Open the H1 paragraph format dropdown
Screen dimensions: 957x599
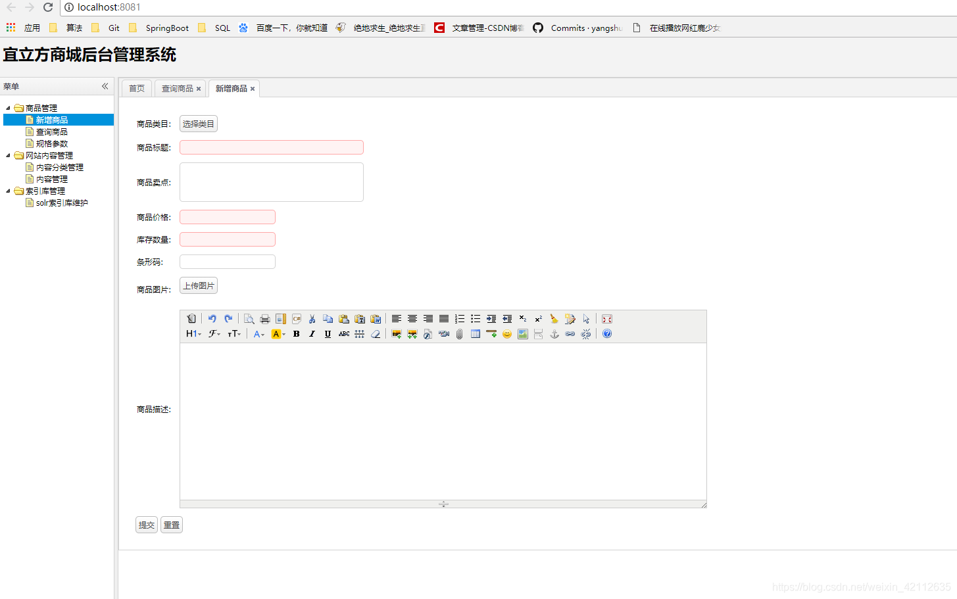(x=193, y=334)
